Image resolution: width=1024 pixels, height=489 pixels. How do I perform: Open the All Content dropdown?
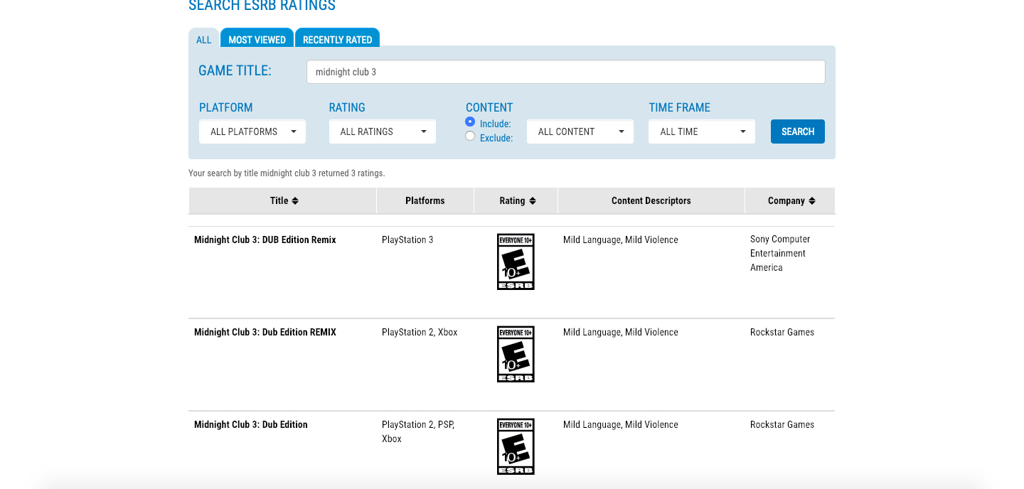click(x=580, y=131)
